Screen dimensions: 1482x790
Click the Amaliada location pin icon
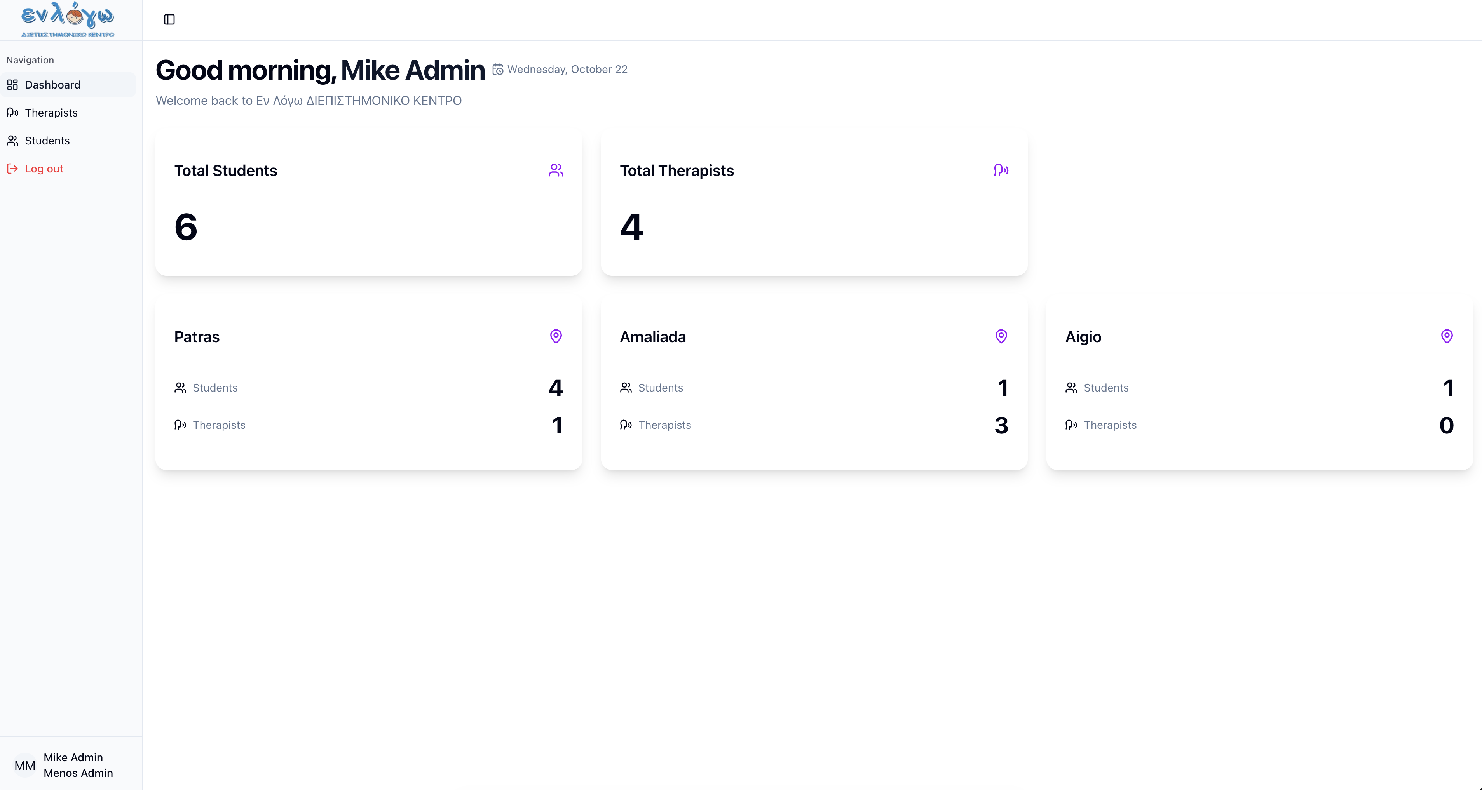pyautogui.click(x=1001, y=336)
